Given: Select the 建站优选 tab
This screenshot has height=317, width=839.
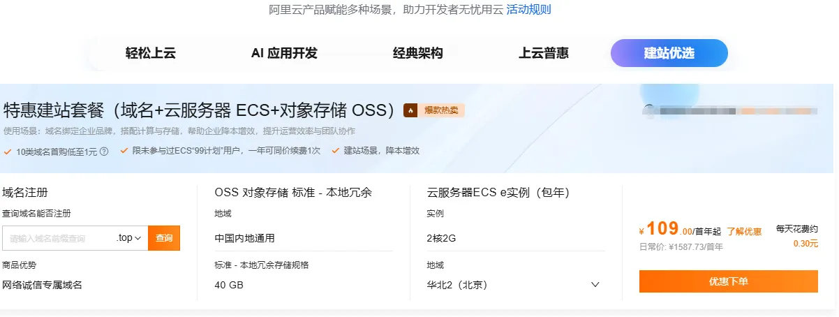Looking at the screenshot, I should pos(669,53).
